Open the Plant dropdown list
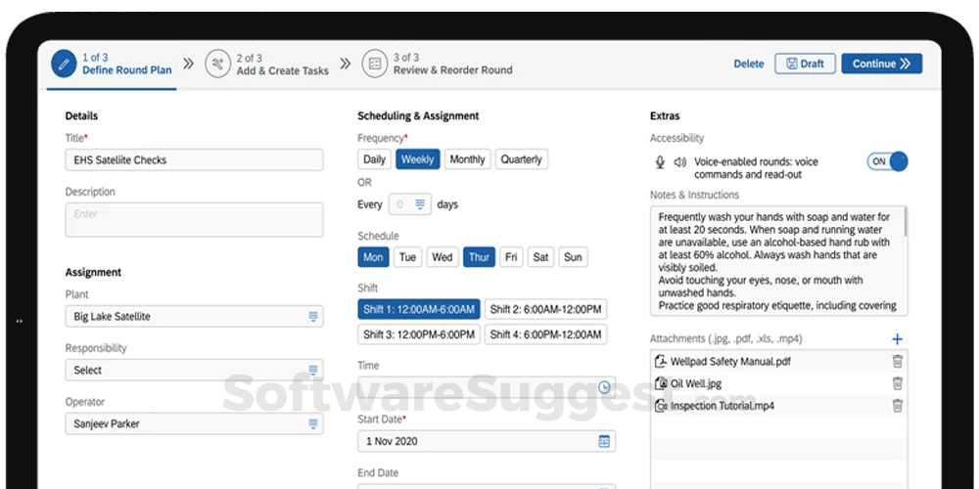This screenshot has height=489, width=979. pyautogui.click(x=313, y=317)
